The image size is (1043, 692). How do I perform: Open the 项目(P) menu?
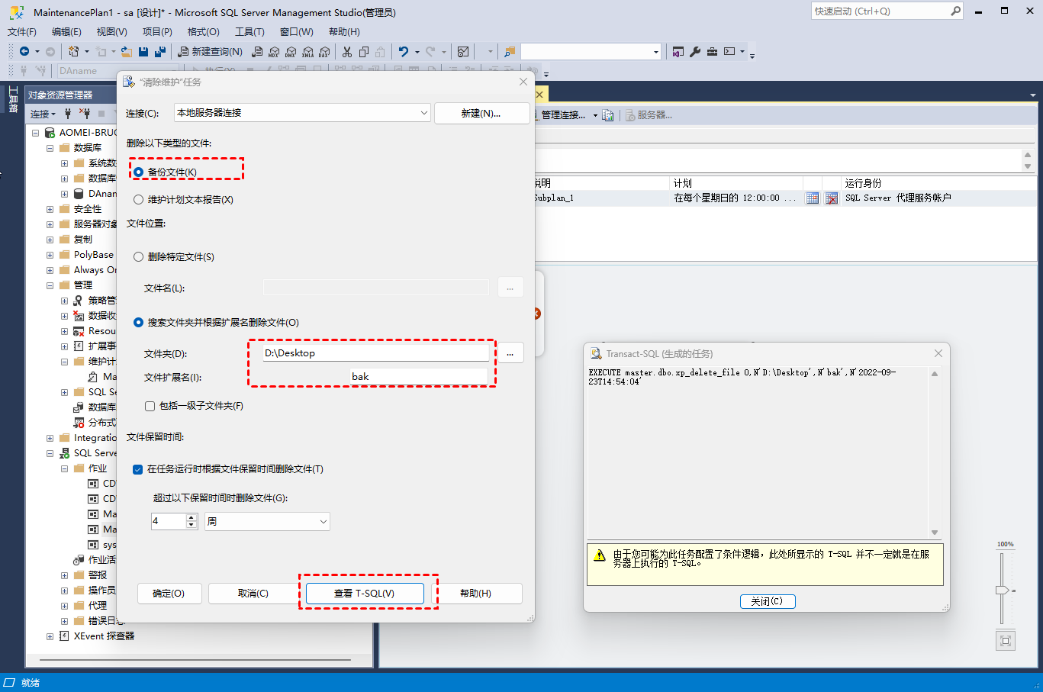pos(157,31)
